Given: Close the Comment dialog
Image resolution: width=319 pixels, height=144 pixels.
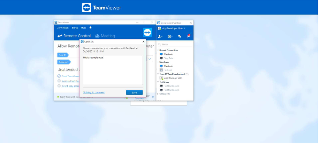Looking at the screenshot, I should (x=143, y=42).
